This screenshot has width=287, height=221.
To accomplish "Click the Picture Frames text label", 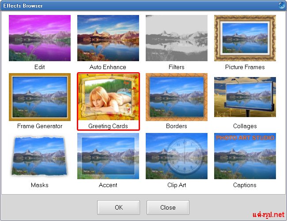I will pyautogui.click(x=245, y=67).
